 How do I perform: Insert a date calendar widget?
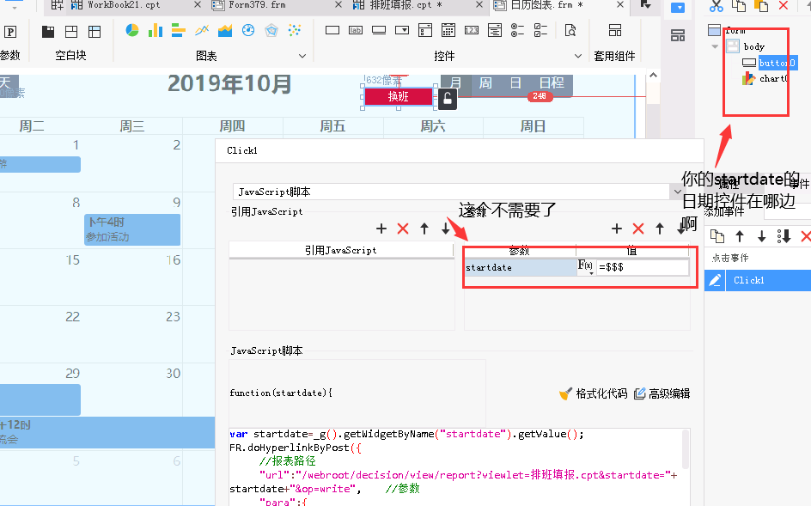(448, 31)
